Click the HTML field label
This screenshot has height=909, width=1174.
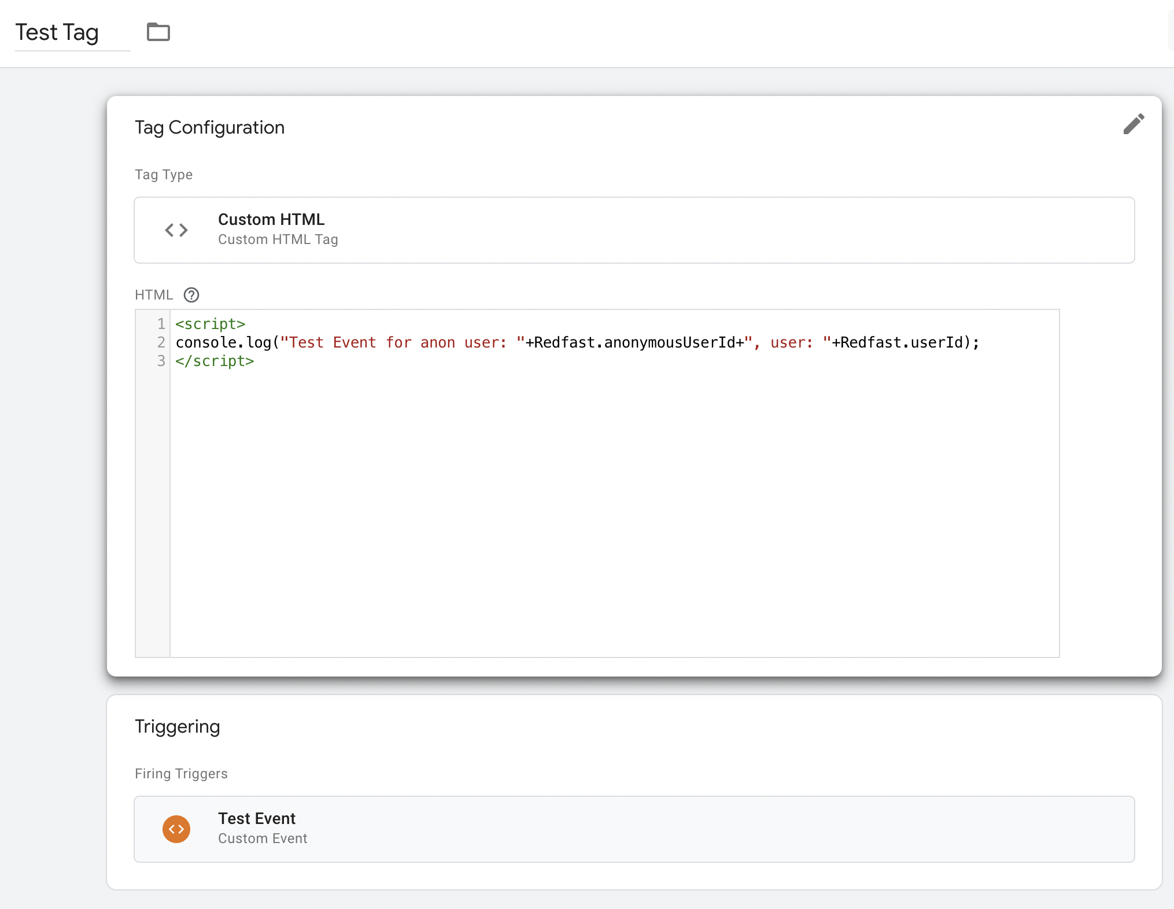pos(154,295)
